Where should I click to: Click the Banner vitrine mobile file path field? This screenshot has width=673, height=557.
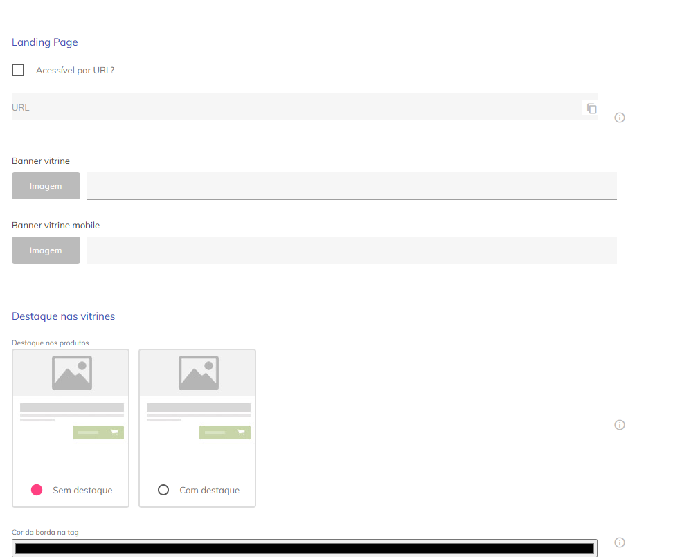[x=352, y=250]
